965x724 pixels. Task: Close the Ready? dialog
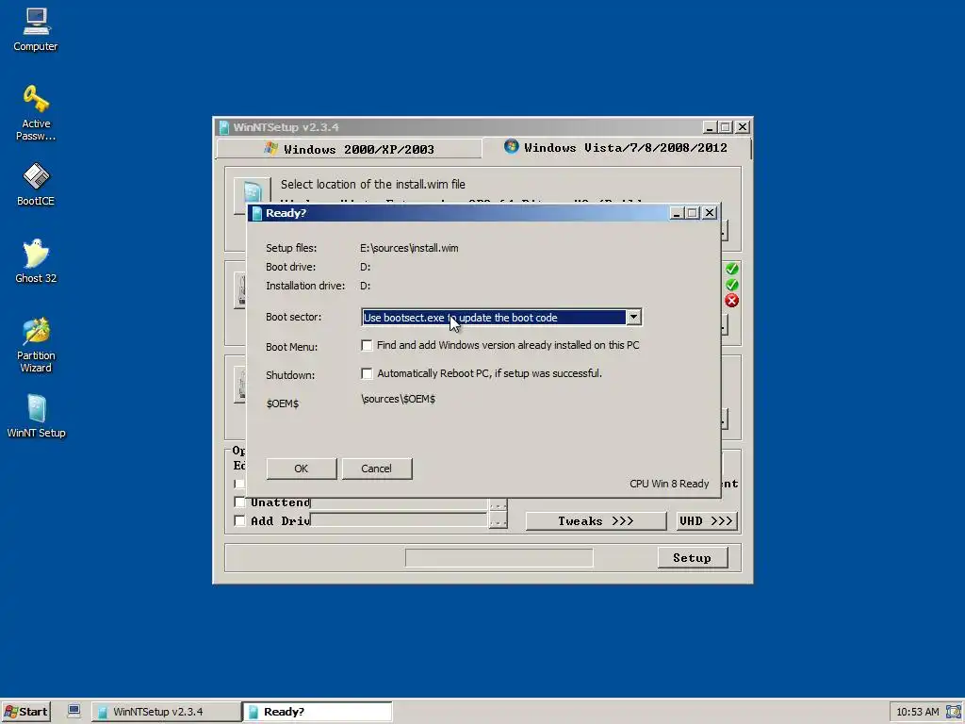[x=710, y=213]
